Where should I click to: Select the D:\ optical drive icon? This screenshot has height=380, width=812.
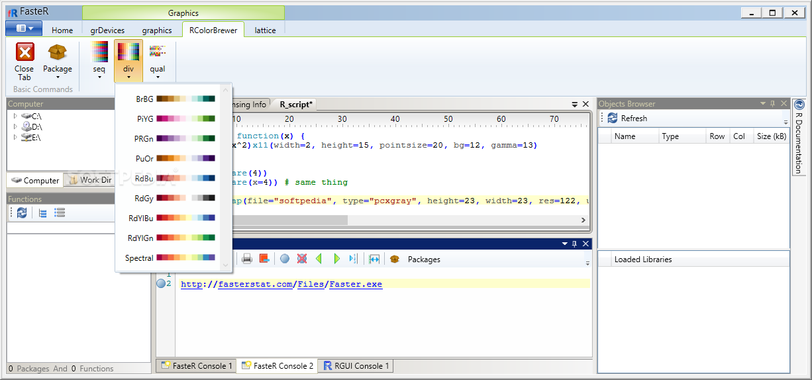click(x=26, y=126)
